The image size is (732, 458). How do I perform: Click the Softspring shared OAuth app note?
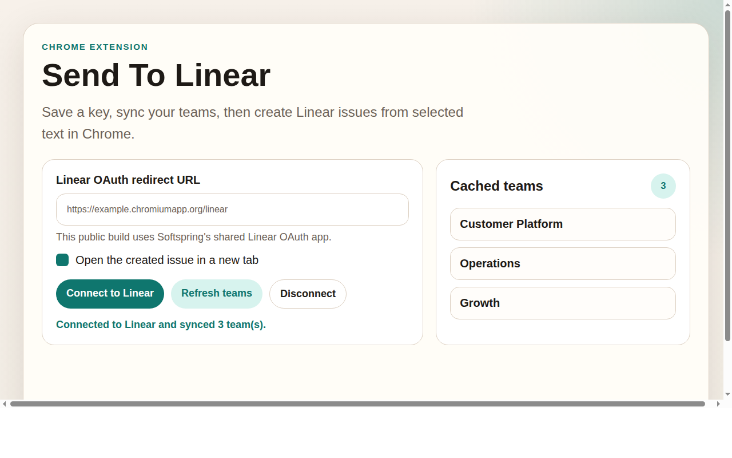(x=194, y=236)
